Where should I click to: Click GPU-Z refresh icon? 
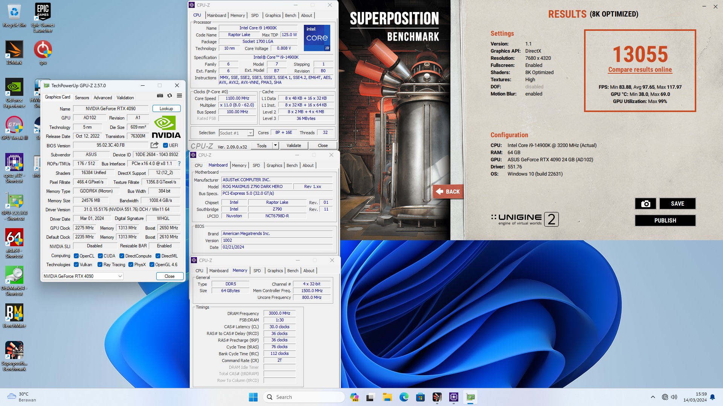[169, 96]
